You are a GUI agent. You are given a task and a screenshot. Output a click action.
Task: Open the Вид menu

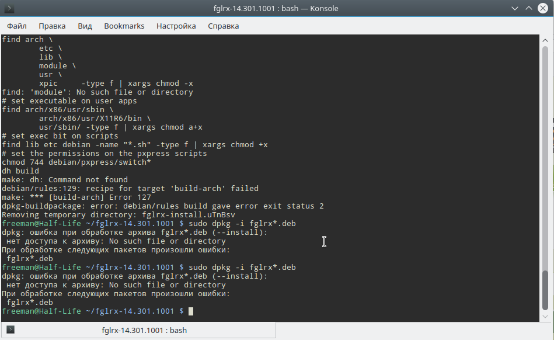pos(85,26)
